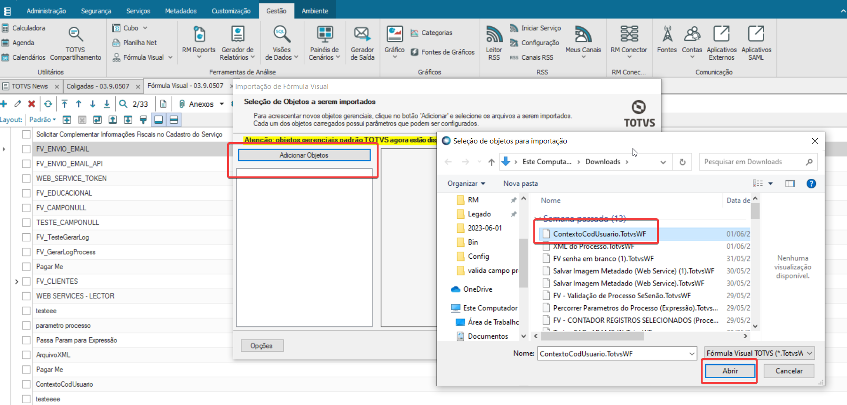Check FV_ENVIO_EMAIL_API row checkbox
Viewport: 847px width, 405px height.
point(26,164)
